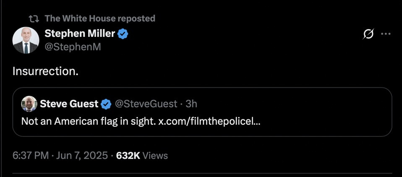Open the @SteveGuest handle

[146, 104]
